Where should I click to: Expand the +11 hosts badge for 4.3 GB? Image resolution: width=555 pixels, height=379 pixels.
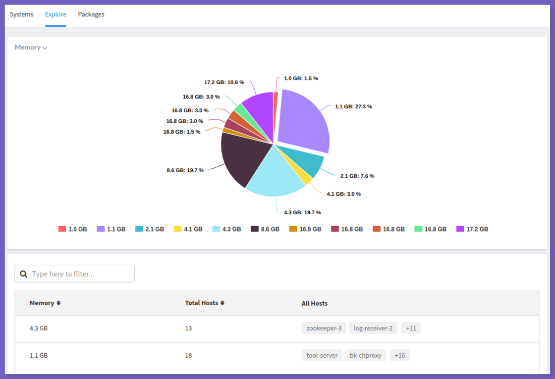411,328
